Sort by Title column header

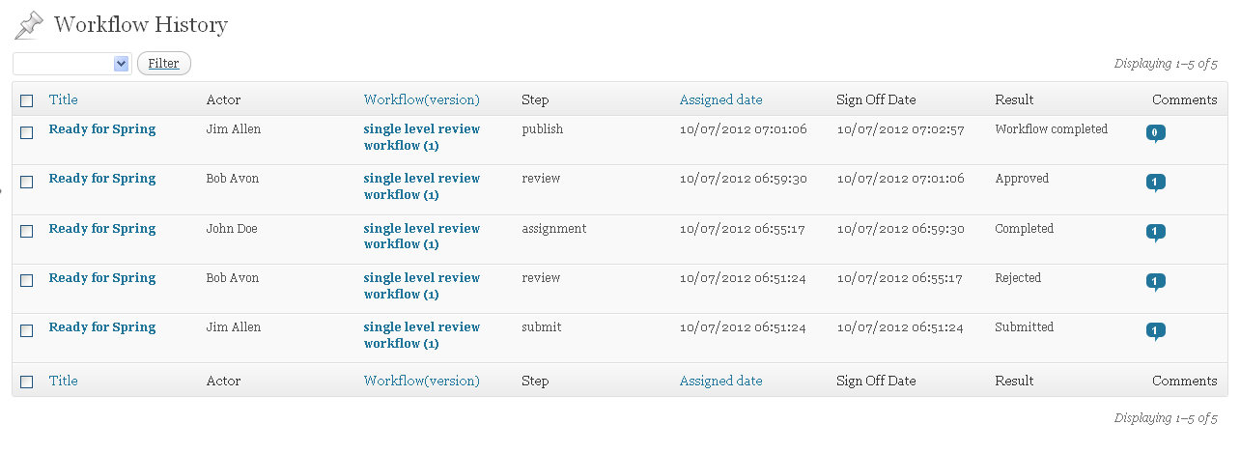point(63,99)
